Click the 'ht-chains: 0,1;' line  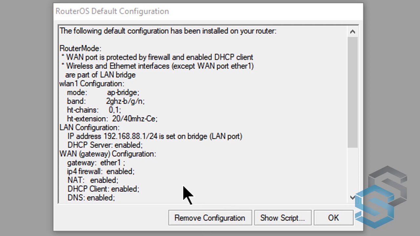[x=94, y=110]
